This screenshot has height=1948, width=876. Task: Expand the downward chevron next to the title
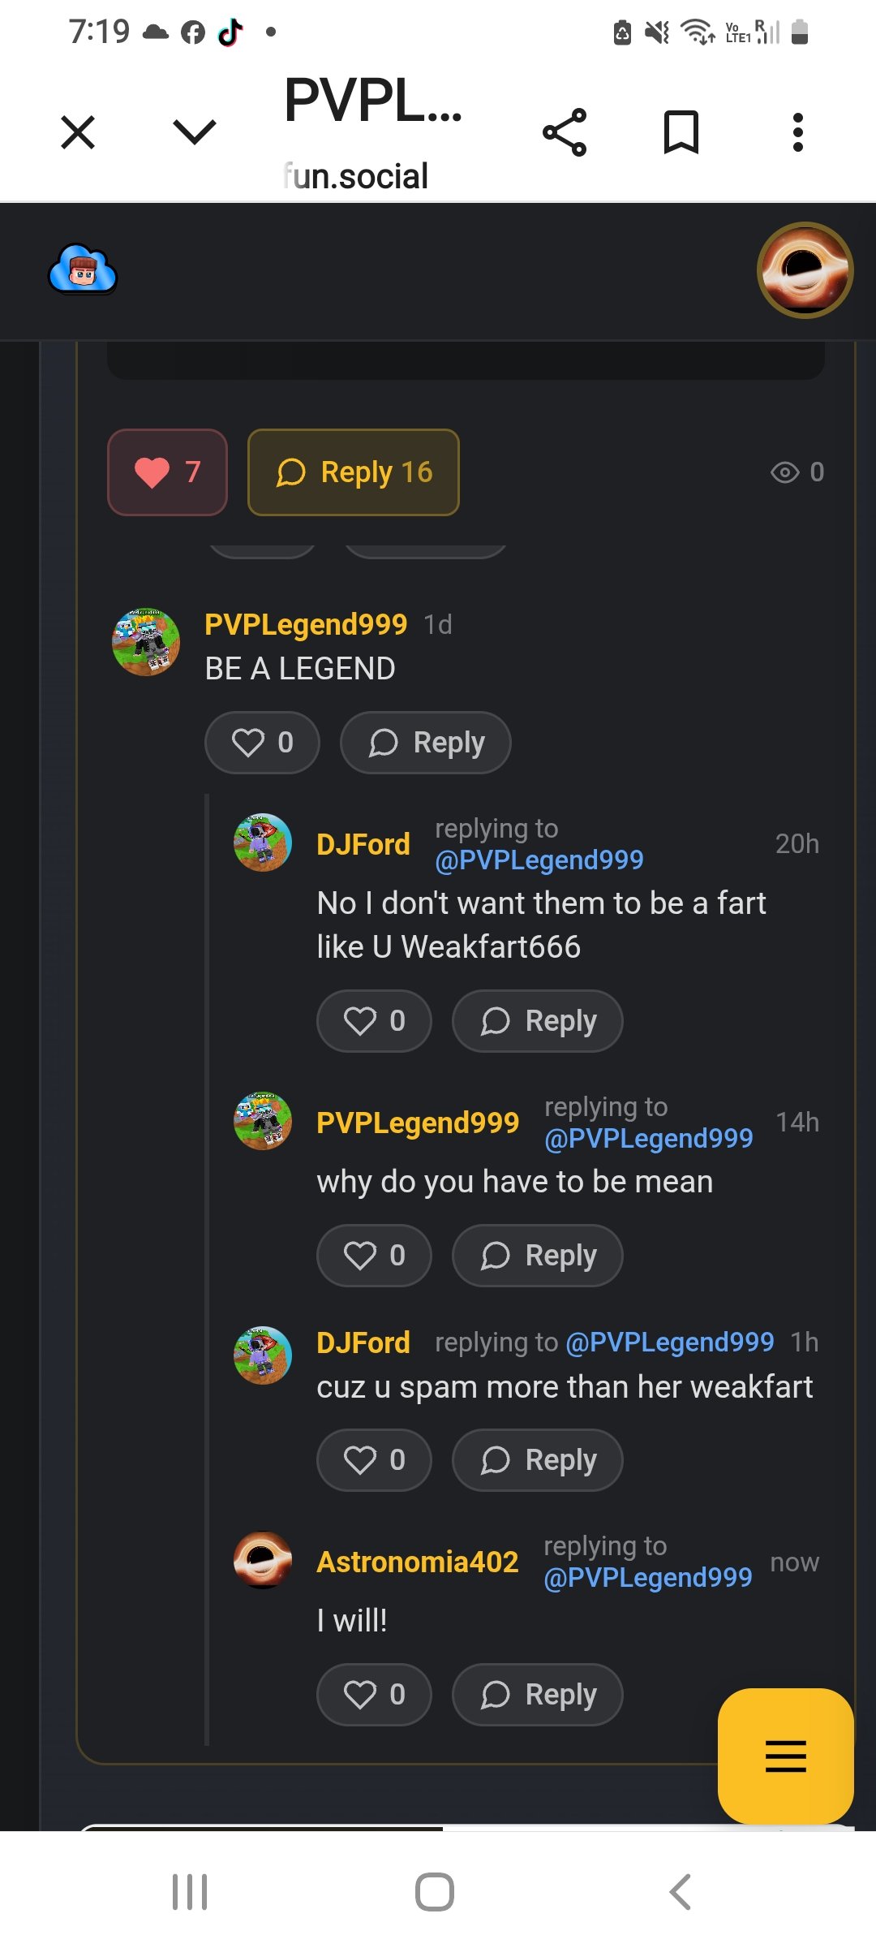coord(195,132)
